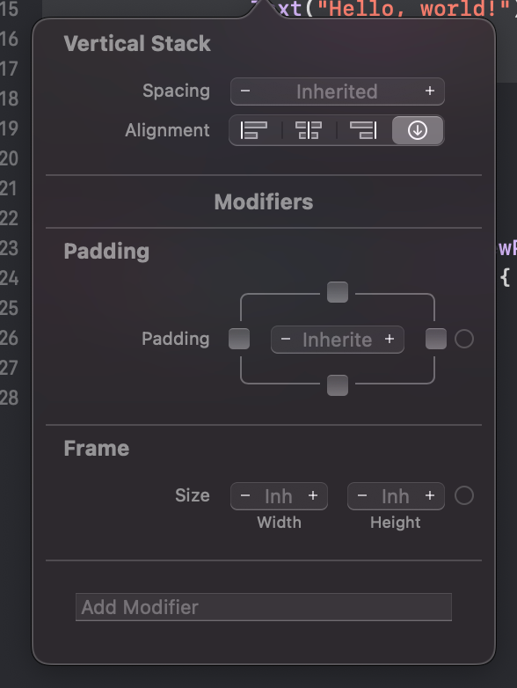Image resolution: width=517 pixels, height=688 pixels.
Task: Click the Spacing Inherited value field
Action: click(338, 91)
